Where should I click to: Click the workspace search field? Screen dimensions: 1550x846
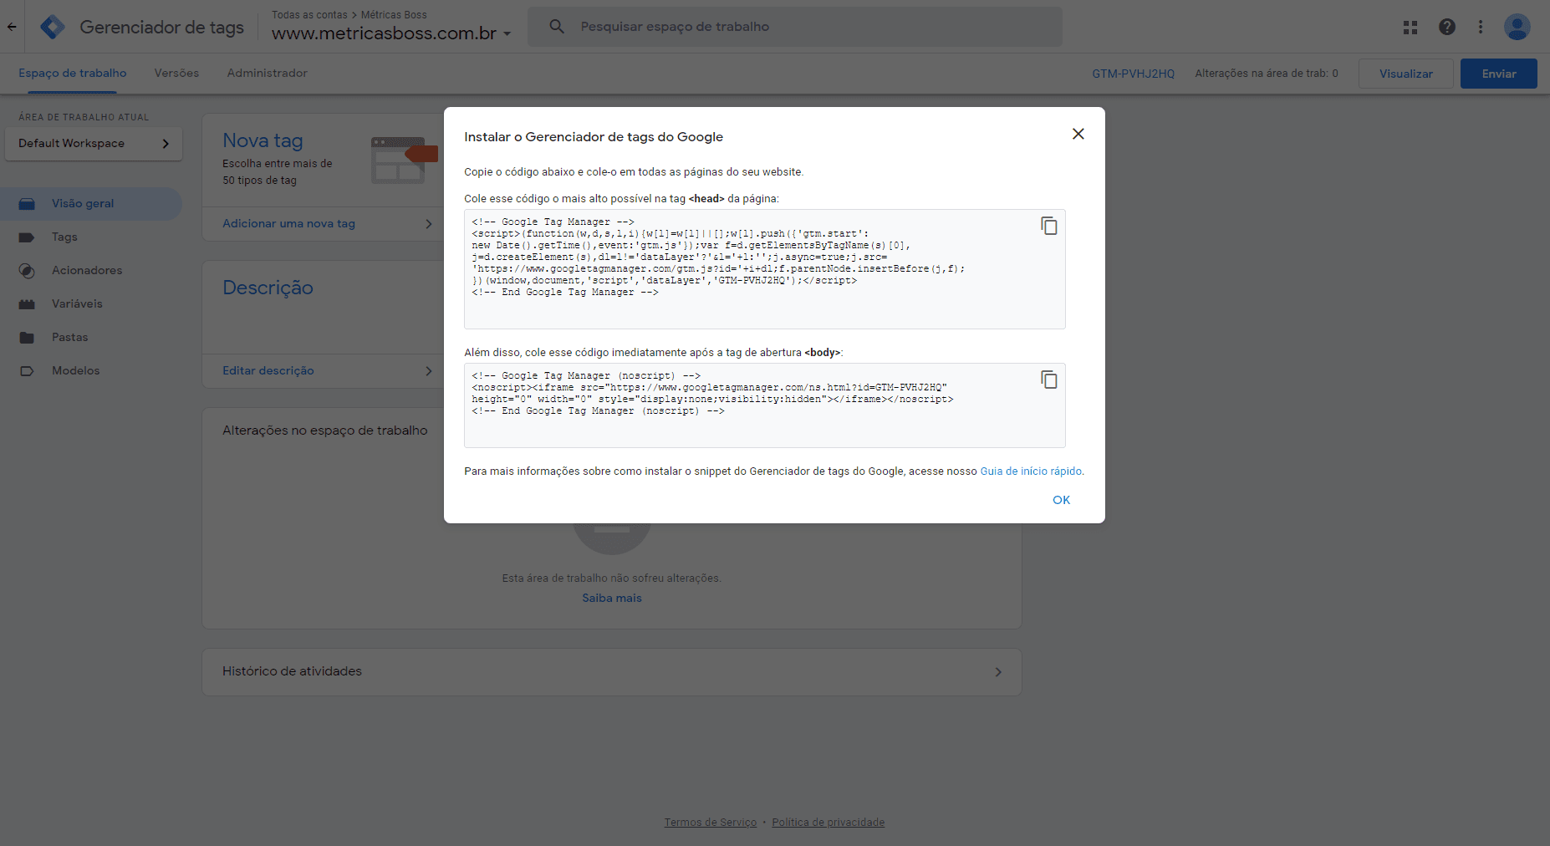[794, 26]
